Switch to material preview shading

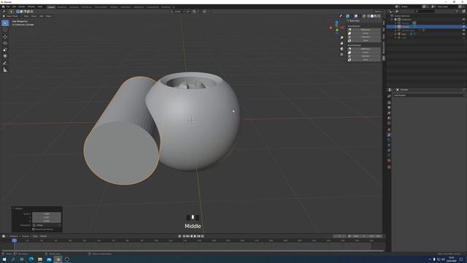pos(376,16)
